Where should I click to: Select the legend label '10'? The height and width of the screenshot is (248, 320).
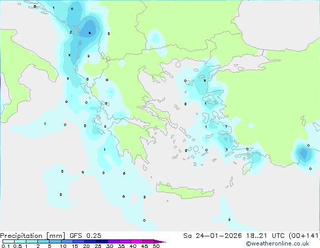tap(63, 246)
